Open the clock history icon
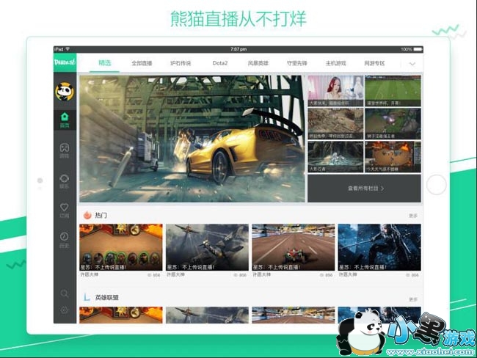 pyautogui.click(x=64, y=240)
